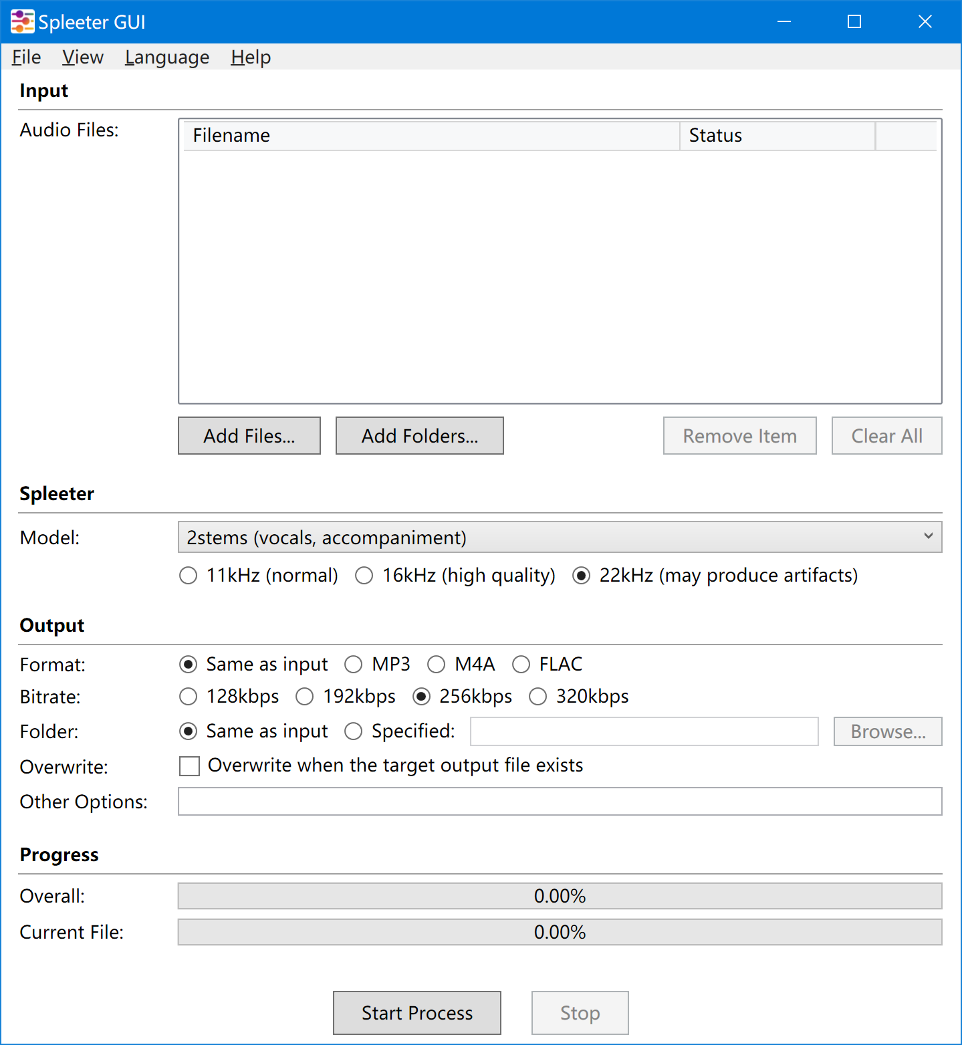Click the Filename column header
Viewport: 962px width, 1045px height.
[432, 136]
